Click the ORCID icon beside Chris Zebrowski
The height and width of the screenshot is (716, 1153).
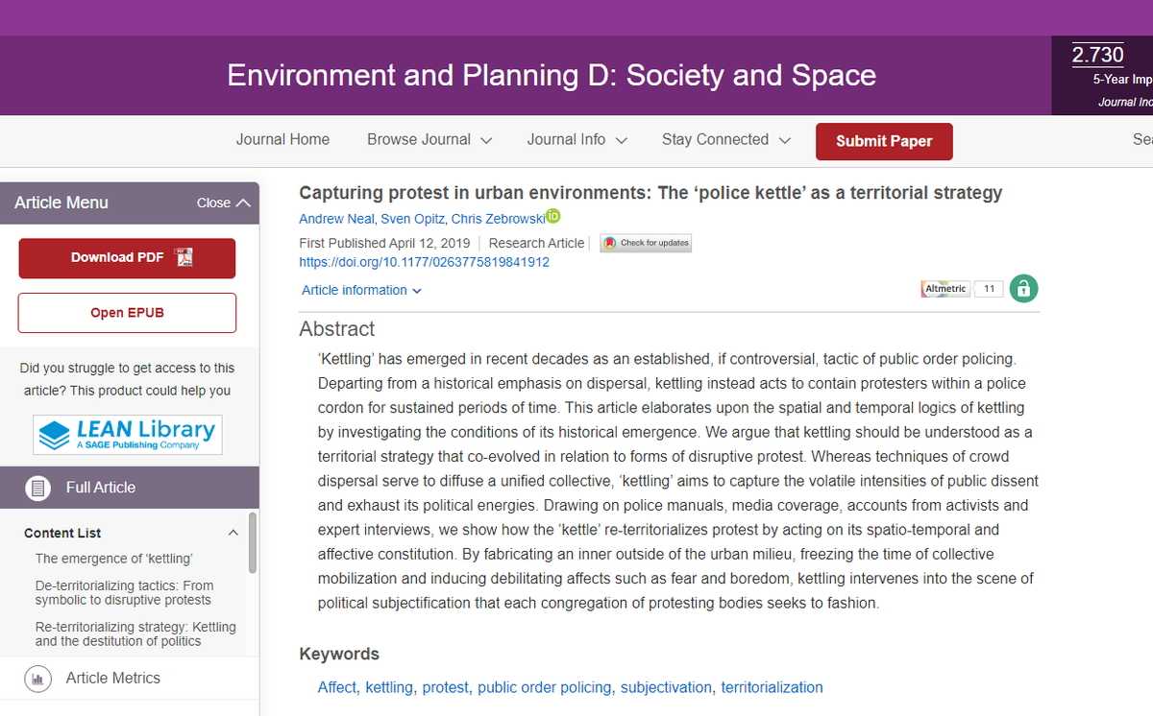[552, 217]
